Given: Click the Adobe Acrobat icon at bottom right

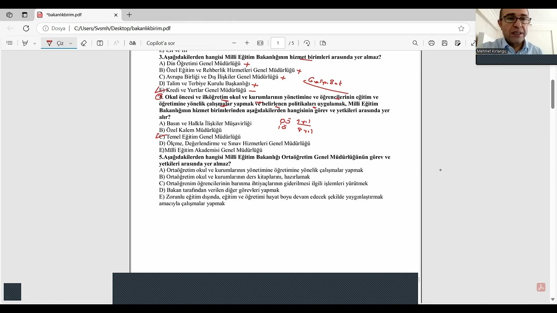Looking at the screenshot, I should (x=541, y=287).
